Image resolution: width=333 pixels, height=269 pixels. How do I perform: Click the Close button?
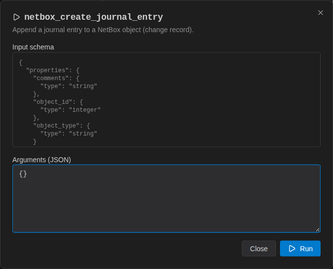(259, 248)
